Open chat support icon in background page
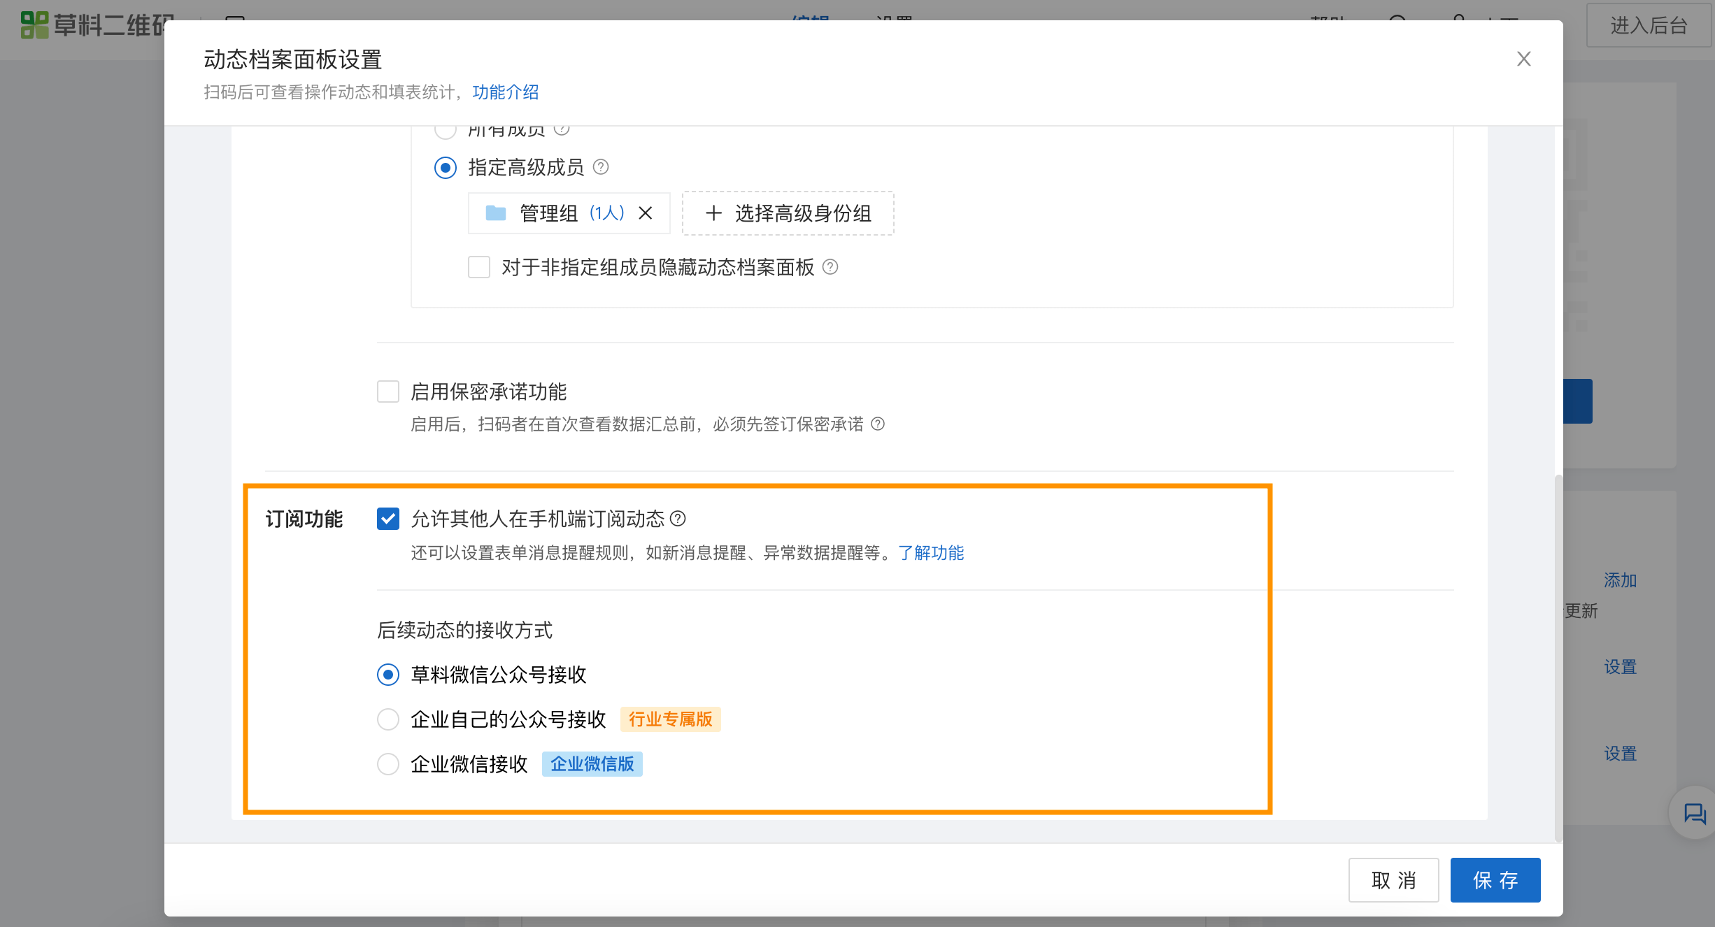 1695,814
